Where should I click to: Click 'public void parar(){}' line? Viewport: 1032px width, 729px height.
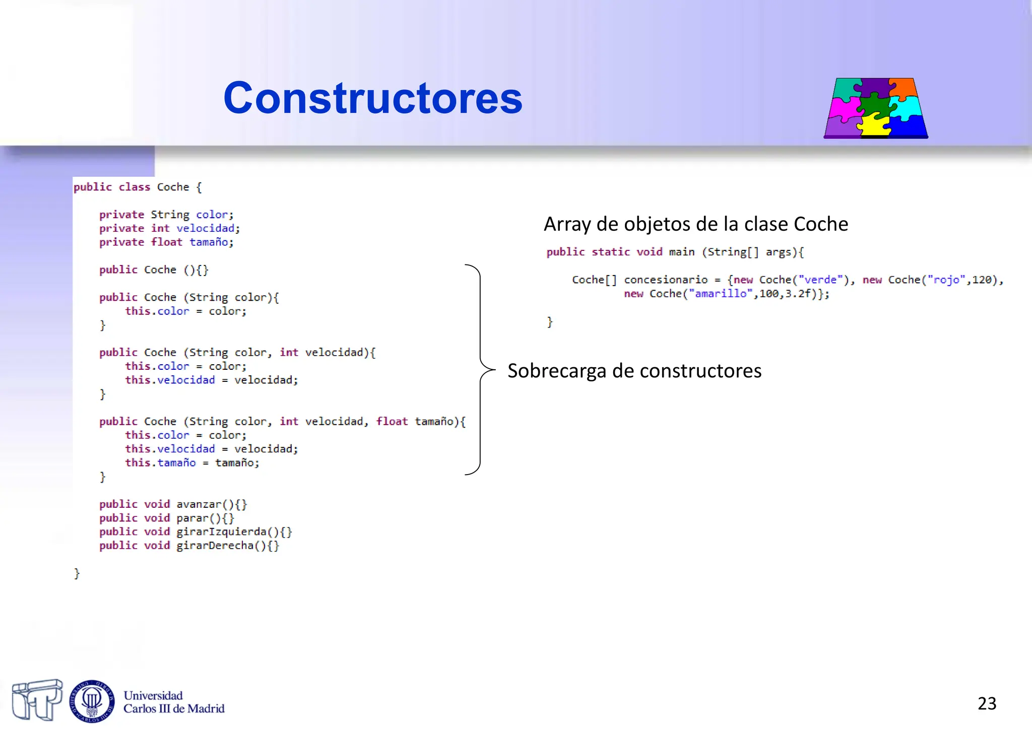point(167,518)
